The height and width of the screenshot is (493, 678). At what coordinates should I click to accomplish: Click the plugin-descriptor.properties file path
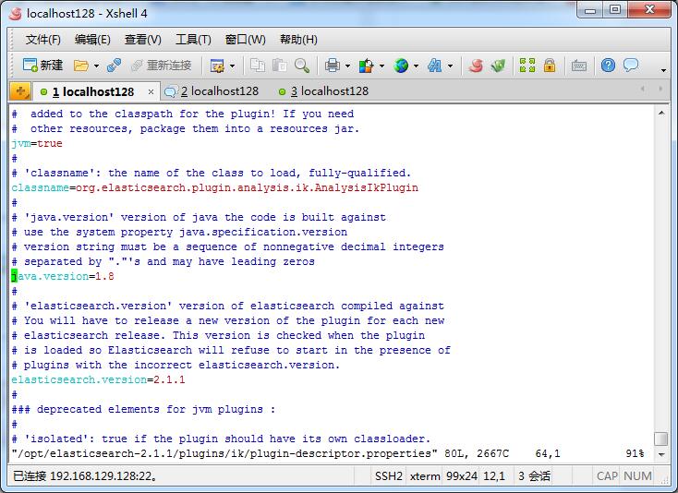224,453
